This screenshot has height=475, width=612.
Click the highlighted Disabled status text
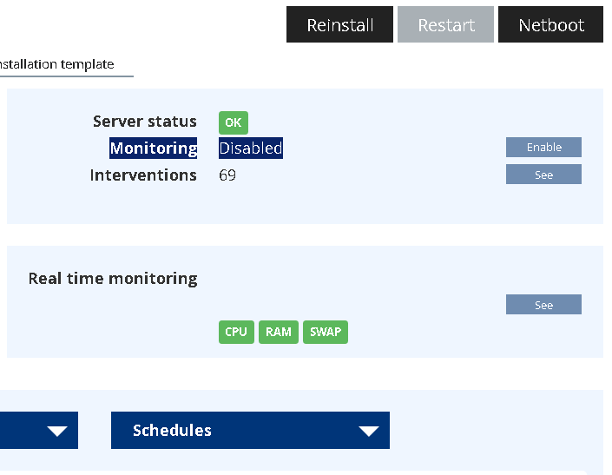[250, 148]
